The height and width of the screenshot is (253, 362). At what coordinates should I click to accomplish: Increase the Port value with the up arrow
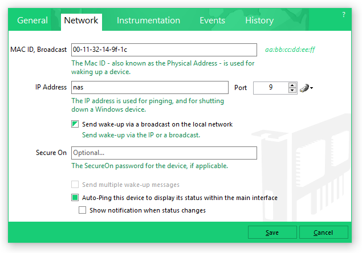[292, 85]
